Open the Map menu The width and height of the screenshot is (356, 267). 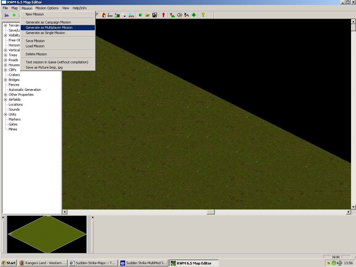pyautogui.click(x=15, y=8)
